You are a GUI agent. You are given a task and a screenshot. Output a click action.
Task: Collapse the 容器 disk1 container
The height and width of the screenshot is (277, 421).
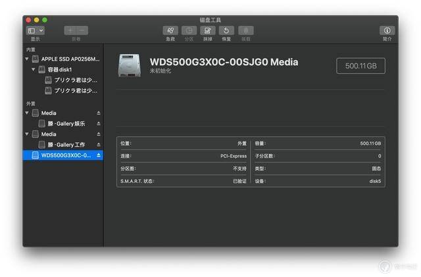point(34,70)
